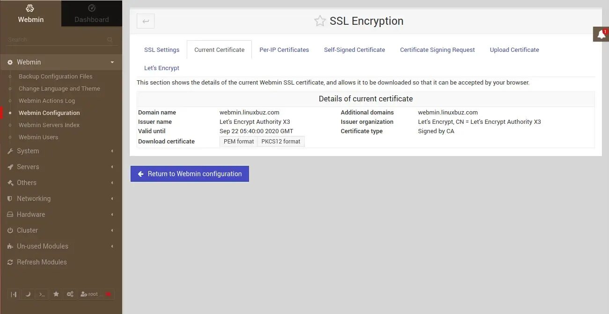Toggle night mode moon icon

[x=28, y=294]
